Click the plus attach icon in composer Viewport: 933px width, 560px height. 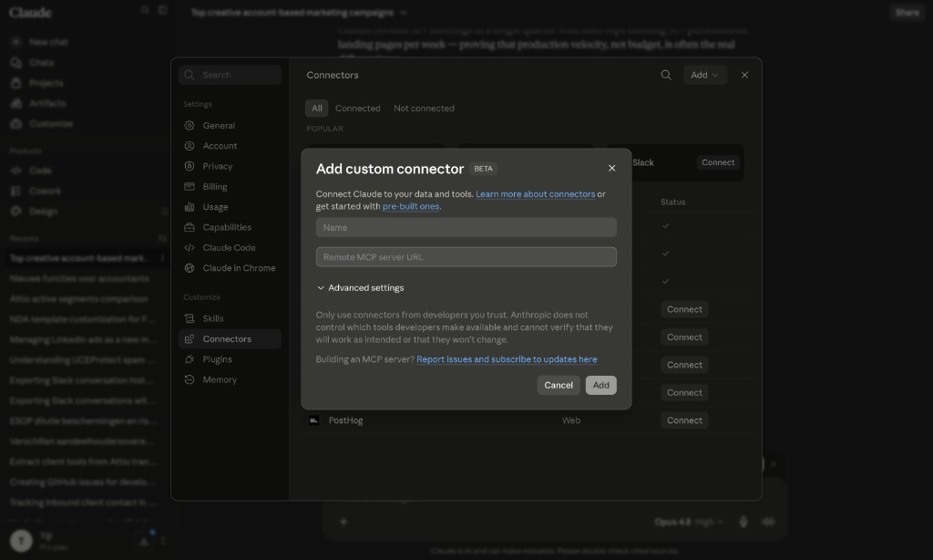pyautogui.click(x=343, y=522)
